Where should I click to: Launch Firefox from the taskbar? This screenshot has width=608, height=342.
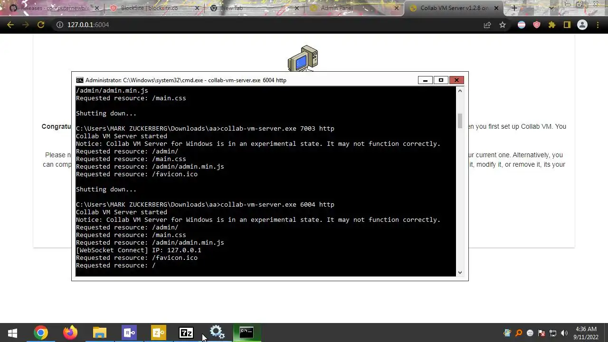pos(70,333)
